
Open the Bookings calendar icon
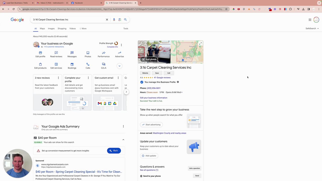click(x=72, y=64)
